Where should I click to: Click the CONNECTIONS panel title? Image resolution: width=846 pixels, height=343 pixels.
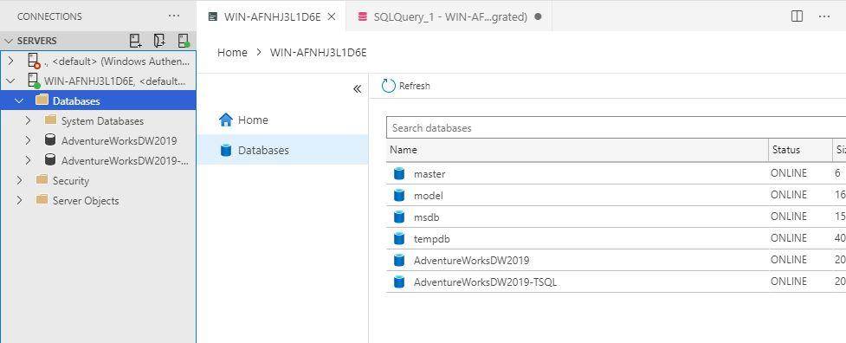click(x=49, y=16)
